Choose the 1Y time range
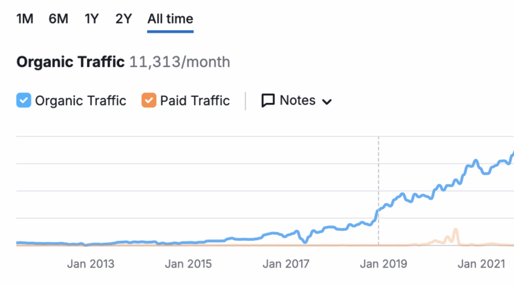The height and width of the screenshot is (285, 514). tap(92, 19)
